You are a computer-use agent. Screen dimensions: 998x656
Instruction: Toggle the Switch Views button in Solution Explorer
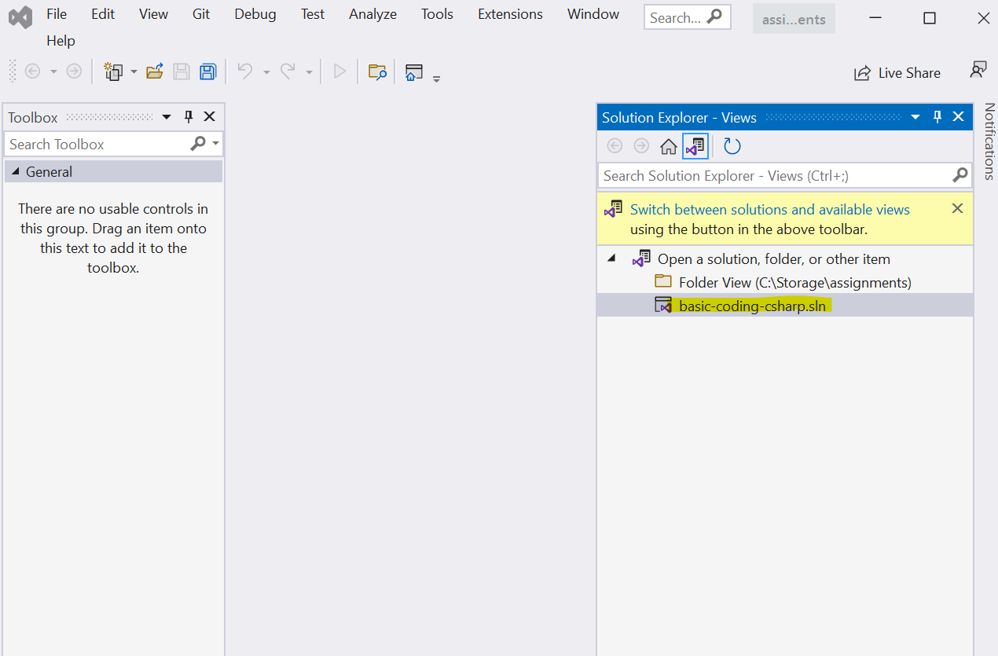695,146
